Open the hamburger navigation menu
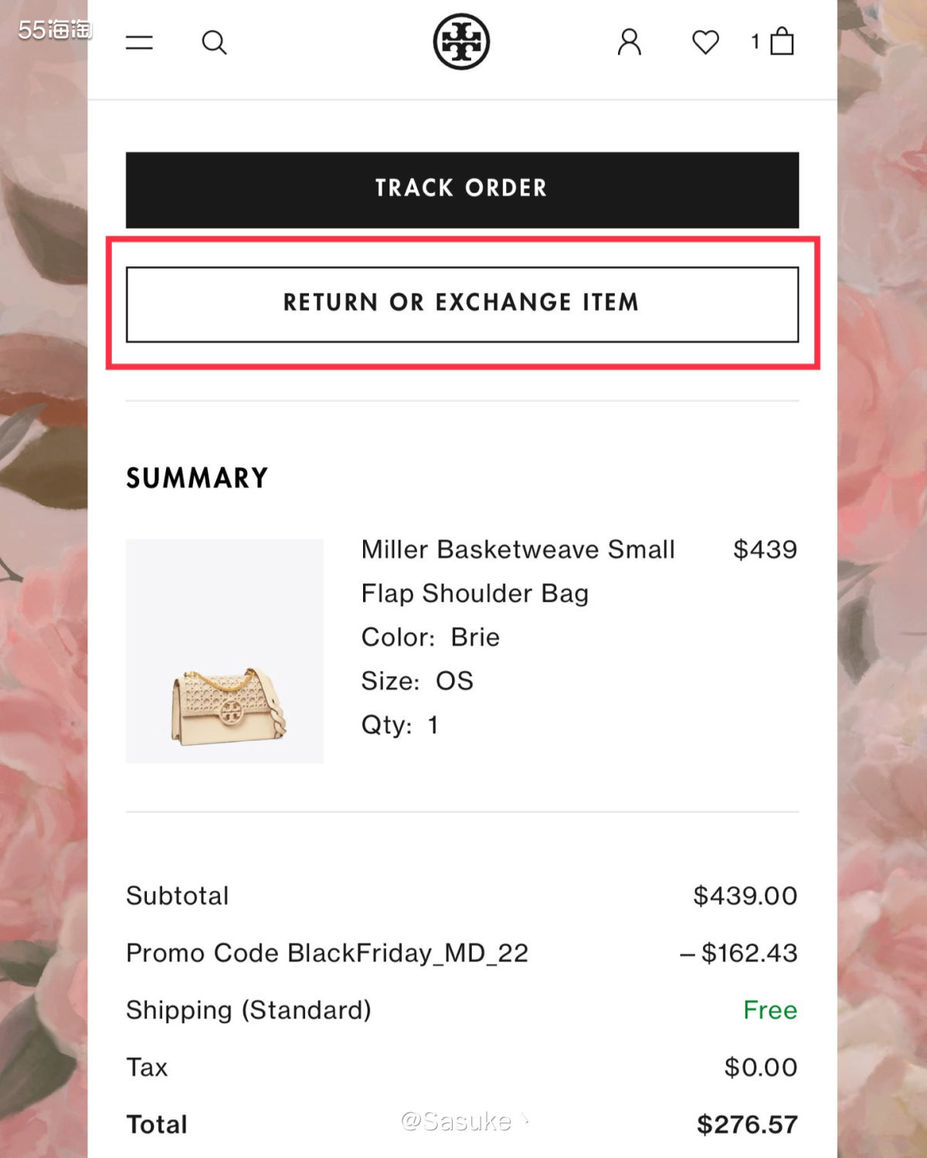The image size is (927, 1158). pos(139,42)
